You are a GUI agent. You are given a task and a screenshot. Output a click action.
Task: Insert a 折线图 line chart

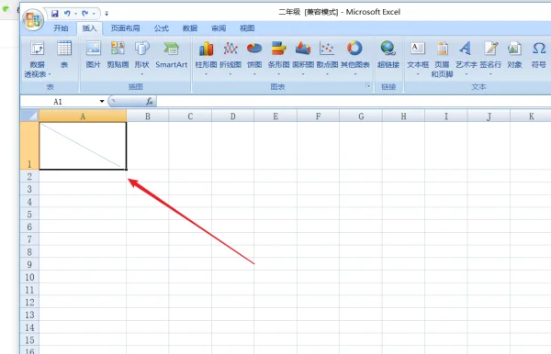(x=231, y=58)
